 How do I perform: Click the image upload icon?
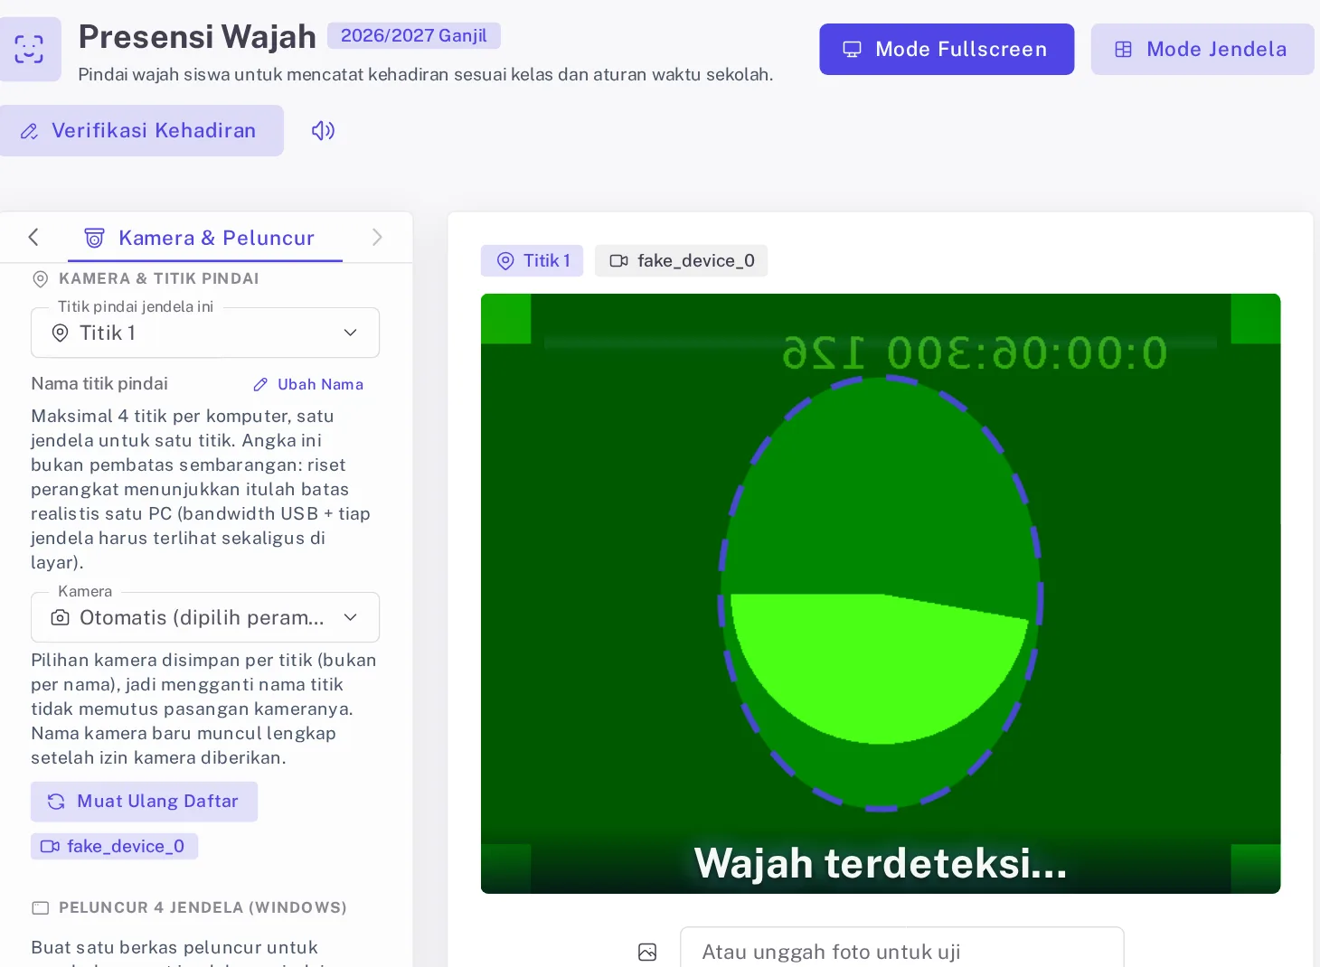point(647,952)
